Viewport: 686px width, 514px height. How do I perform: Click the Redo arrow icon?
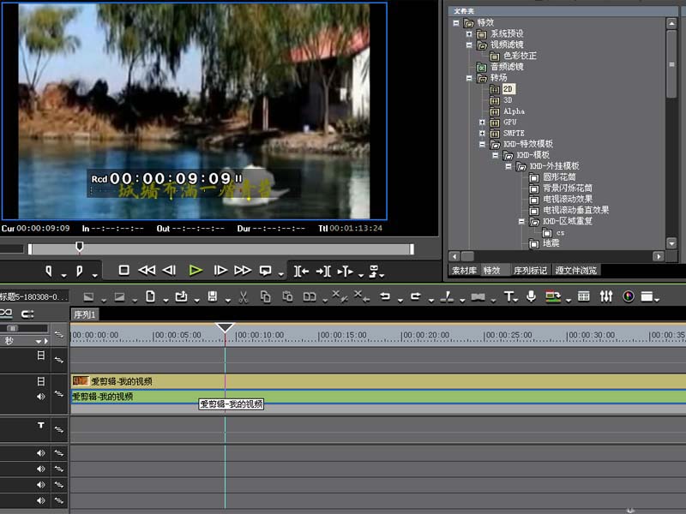click(416, 296)
